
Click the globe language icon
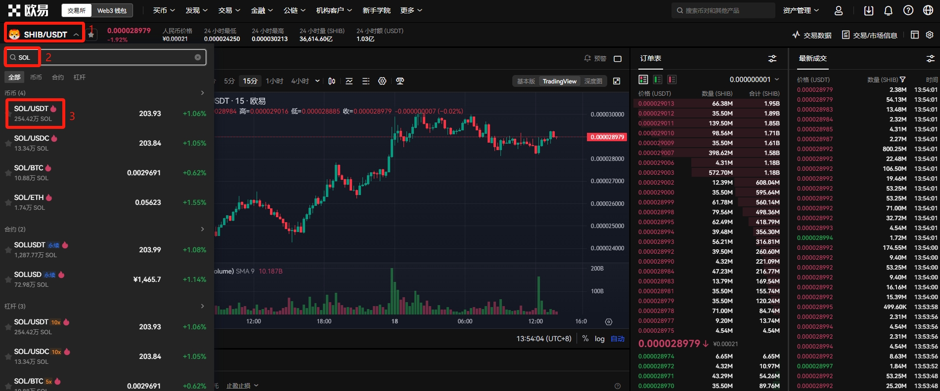pos(928,10)
